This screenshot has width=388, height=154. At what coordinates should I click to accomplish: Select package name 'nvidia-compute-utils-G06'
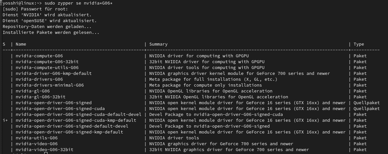click(47, 68)
